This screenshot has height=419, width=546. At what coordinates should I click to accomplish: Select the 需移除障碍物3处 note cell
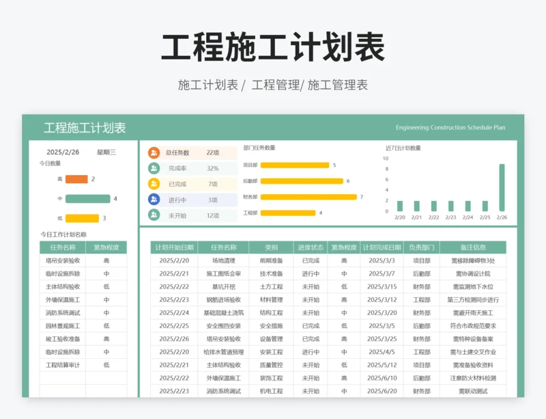pyautogui.click(x=473, y=260)
